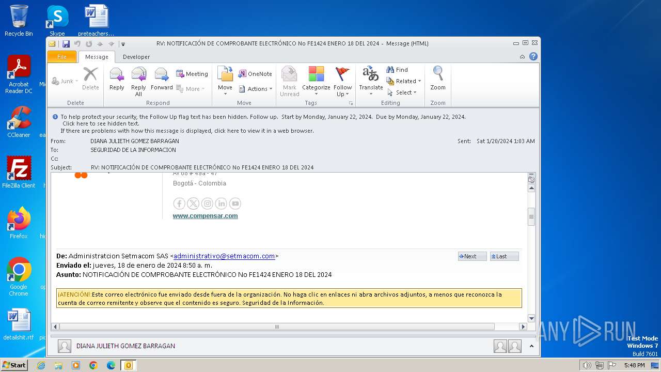
Task: Click the Zoom magnifier icon
Action: [438, 79]
